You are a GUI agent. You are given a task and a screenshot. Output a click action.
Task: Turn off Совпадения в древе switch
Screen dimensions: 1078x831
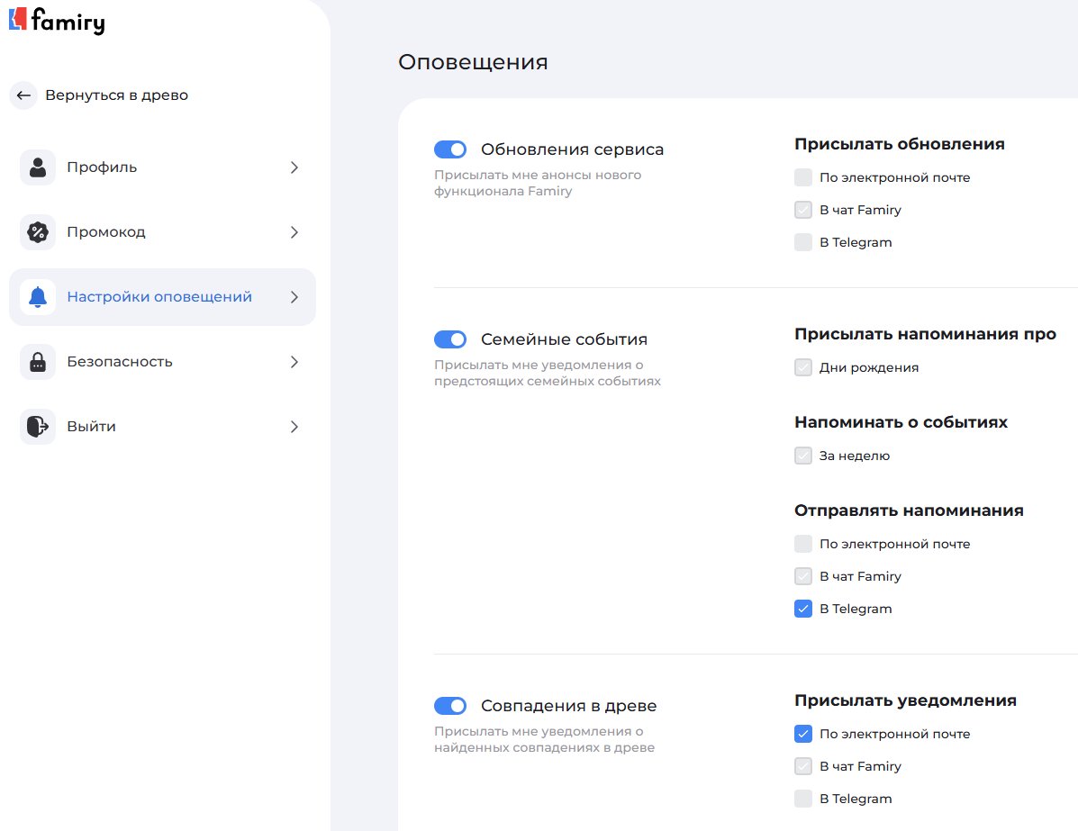tap(450, 705)
